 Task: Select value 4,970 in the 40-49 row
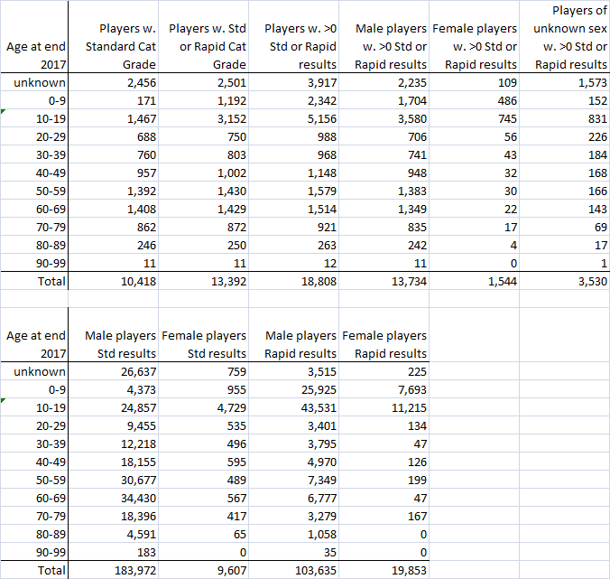293,462
